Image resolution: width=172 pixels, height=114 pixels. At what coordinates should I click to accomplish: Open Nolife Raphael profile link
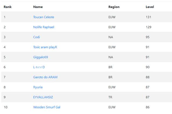(44, 27)
